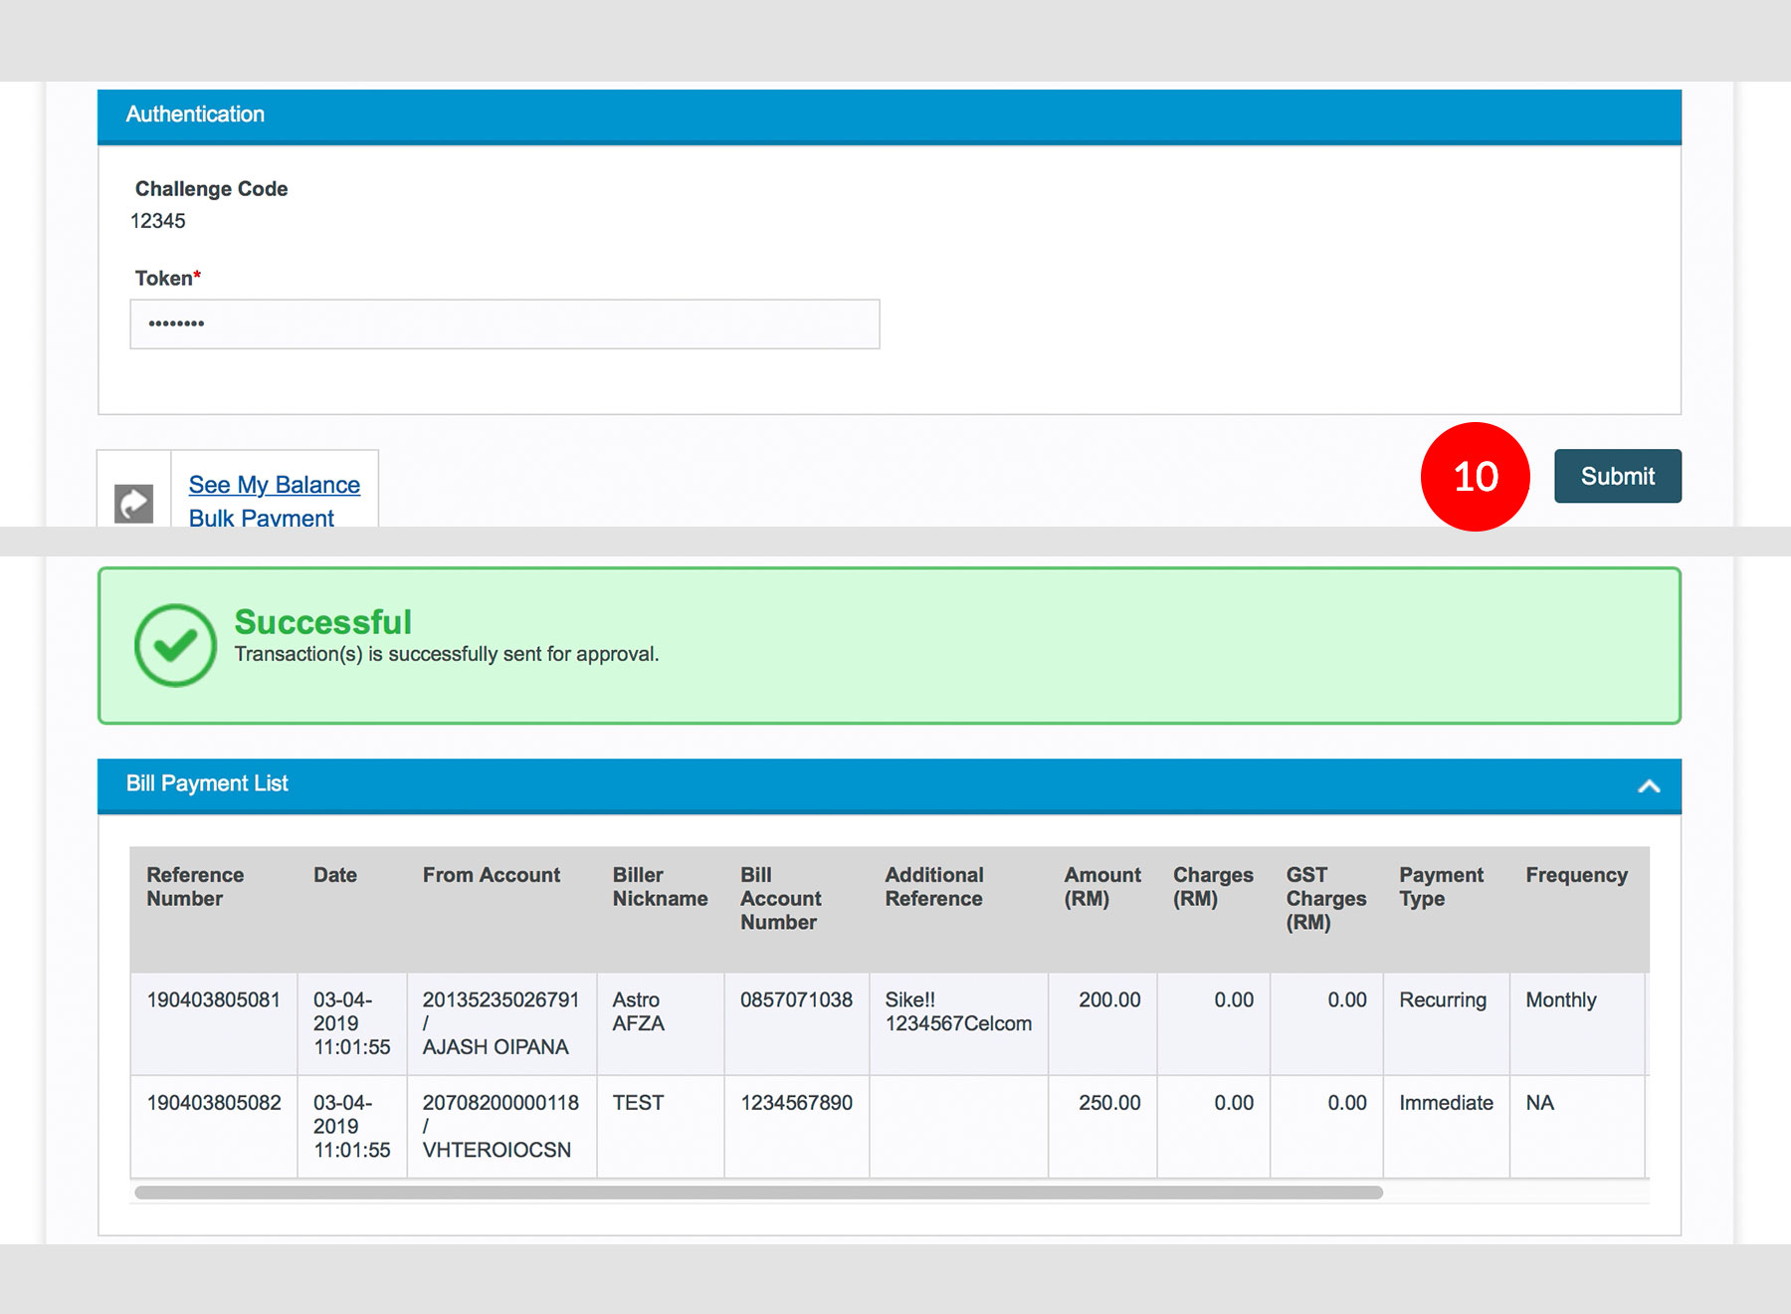Click the Astro AFZA biller nickname cell
1791x1314 pixels.
[638, 1011]
